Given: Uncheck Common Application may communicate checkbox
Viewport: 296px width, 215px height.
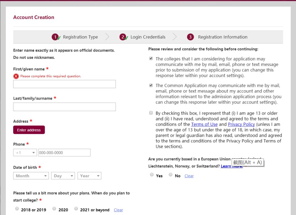Looking at the screenshot, I should point(151,85).
